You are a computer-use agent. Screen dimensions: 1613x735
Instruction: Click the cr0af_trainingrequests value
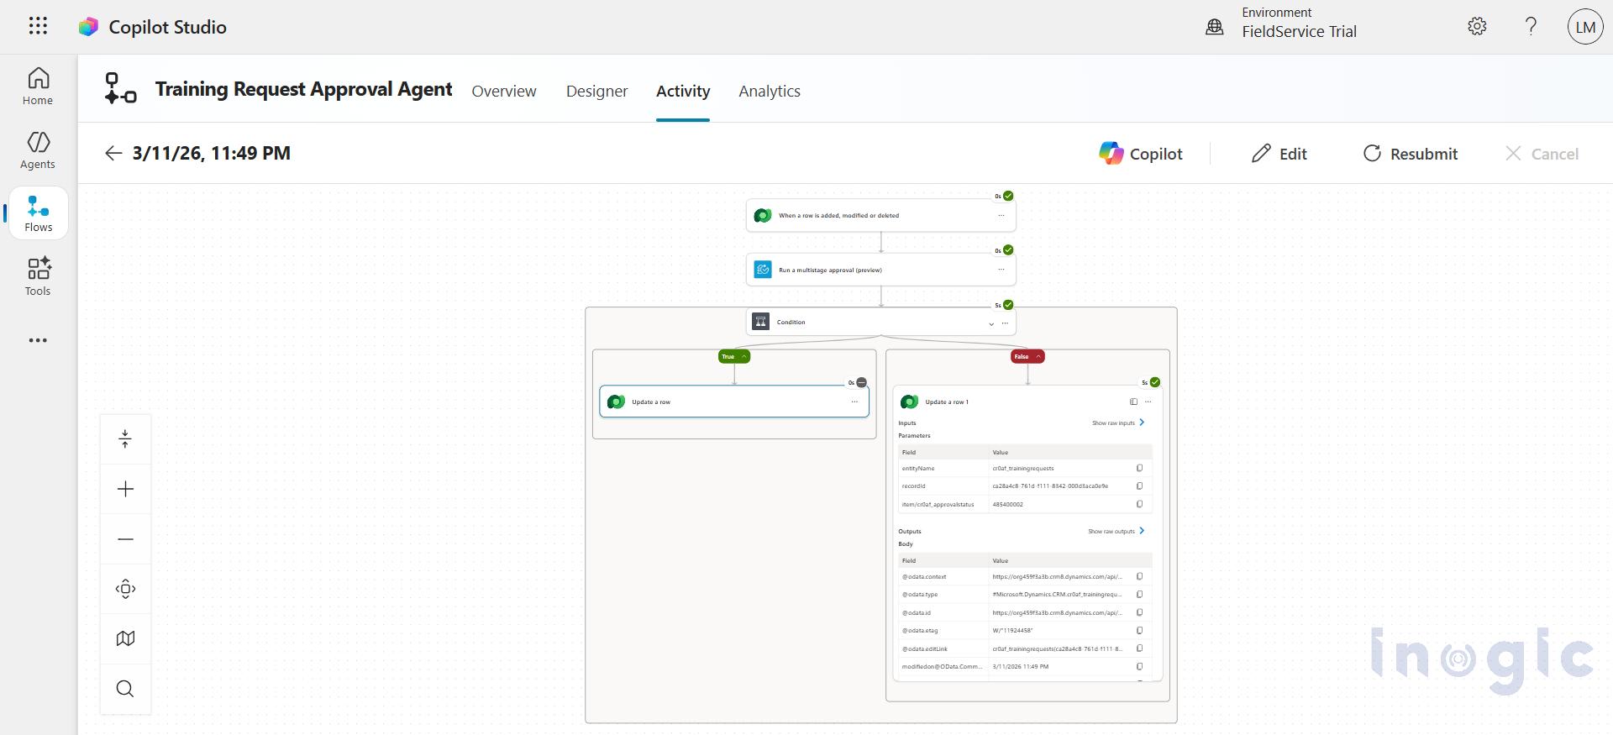(x=1022, y=468)
